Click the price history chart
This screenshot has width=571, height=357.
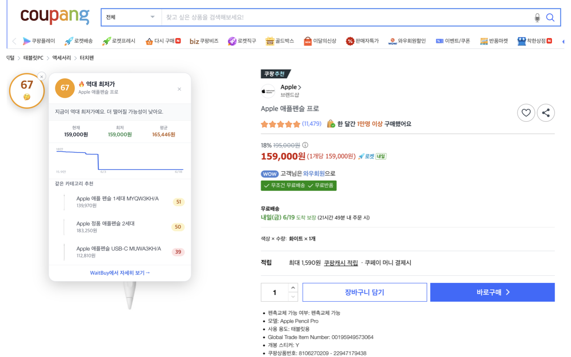click(120, 161)
